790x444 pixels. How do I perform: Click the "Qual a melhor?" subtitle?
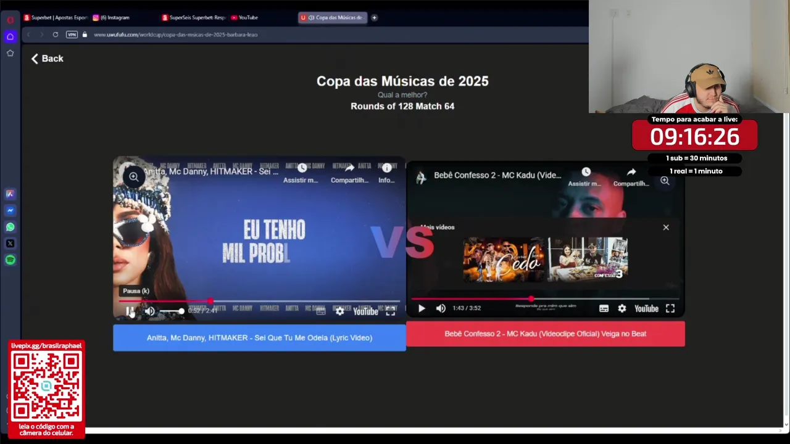click(x=402, y=95)
